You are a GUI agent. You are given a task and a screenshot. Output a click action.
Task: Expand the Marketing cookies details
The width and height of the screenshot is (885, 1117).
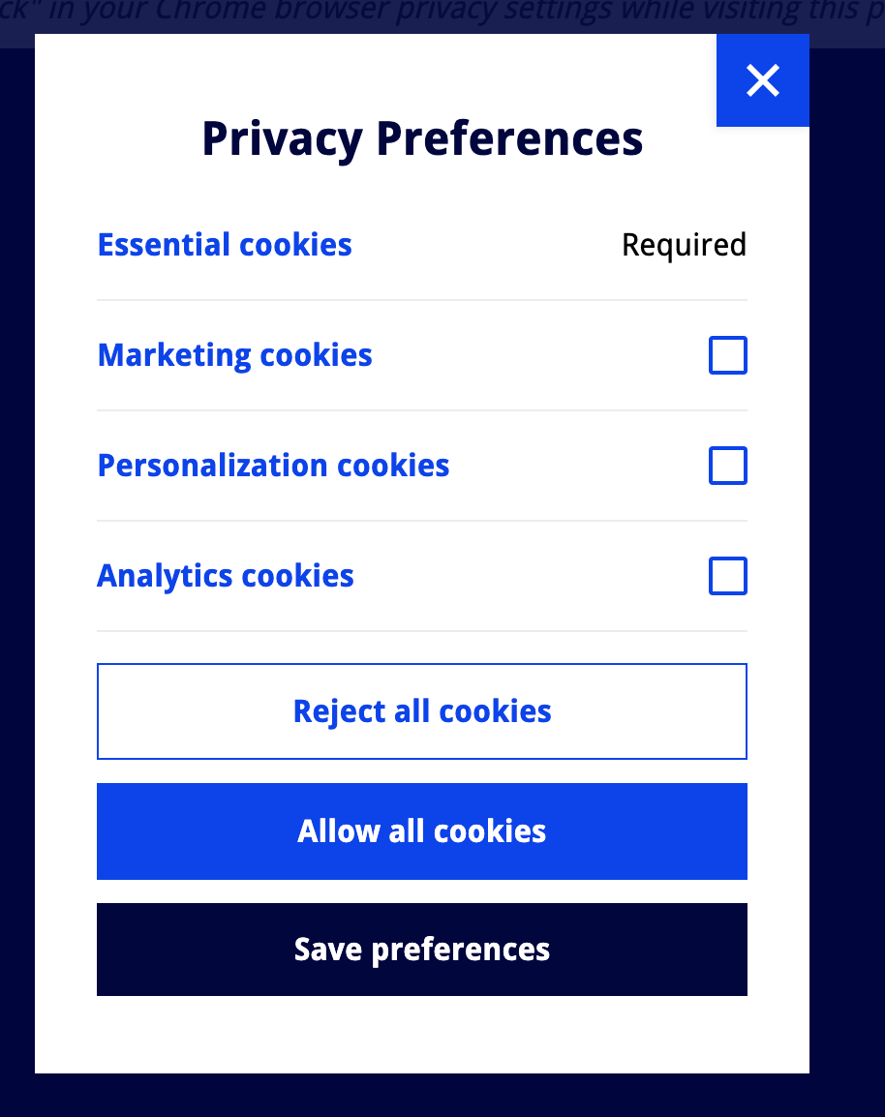[x=234, y=355]
